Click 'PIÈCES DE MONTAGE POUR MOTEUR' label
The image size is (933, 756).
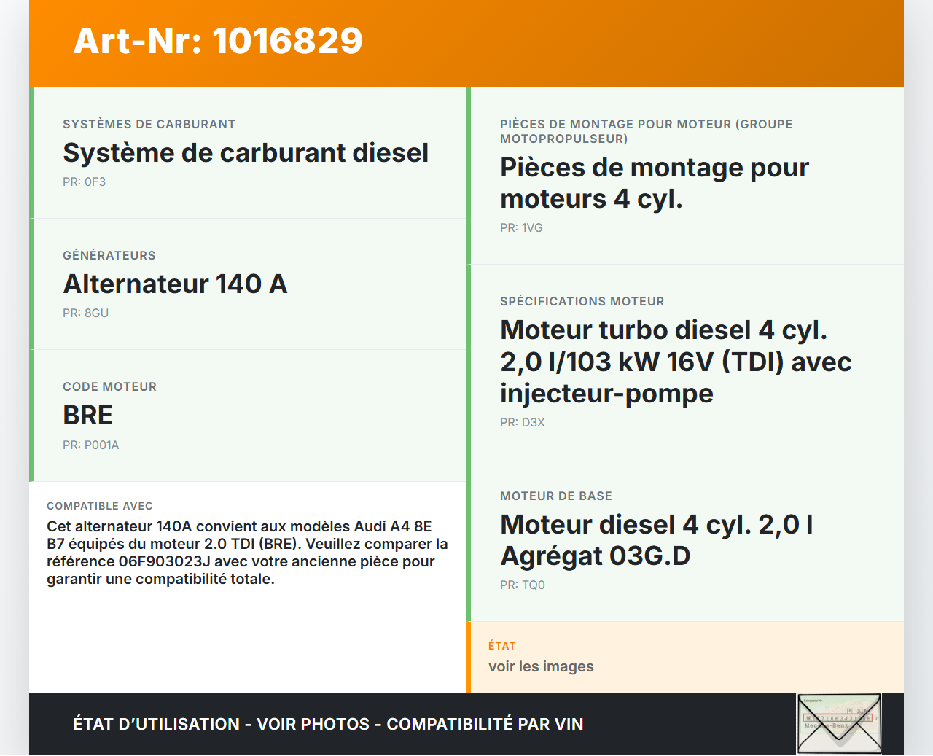pos(646,131)
